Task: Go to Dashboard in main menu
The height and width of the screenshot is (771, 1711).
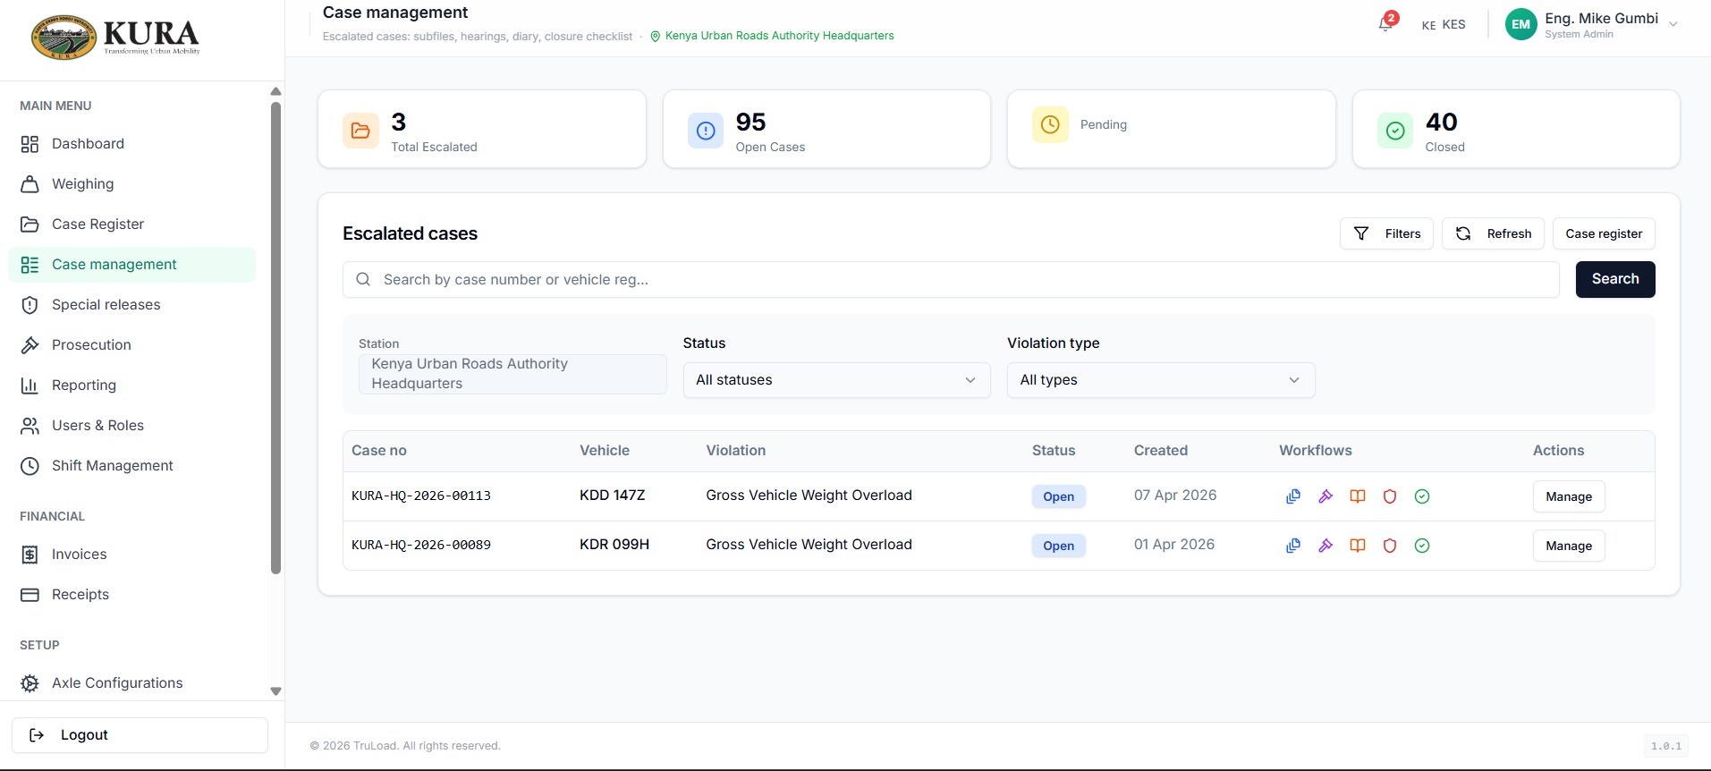Action: pyautogui.click(x=131, y=144)
